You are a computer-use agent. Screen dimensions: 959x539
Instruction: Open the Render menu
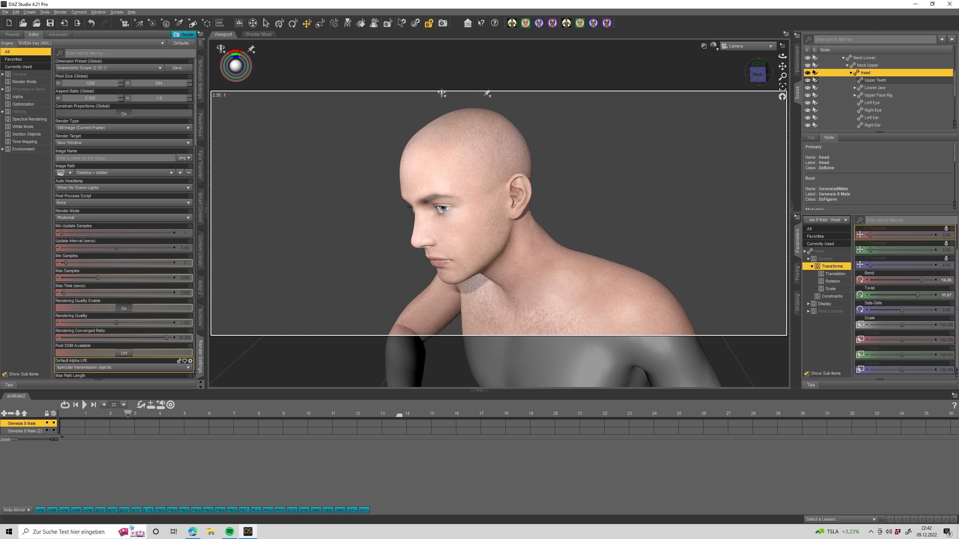[60, 12]
